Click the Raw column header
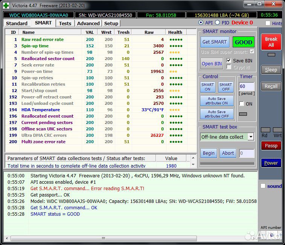Viewport: 285px width, 245px height. click(149, 32)
